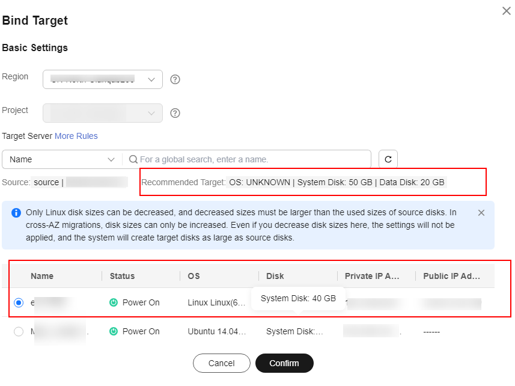Click the Public IP column header
The image size is (515, 386).
[x=452, y=277]
